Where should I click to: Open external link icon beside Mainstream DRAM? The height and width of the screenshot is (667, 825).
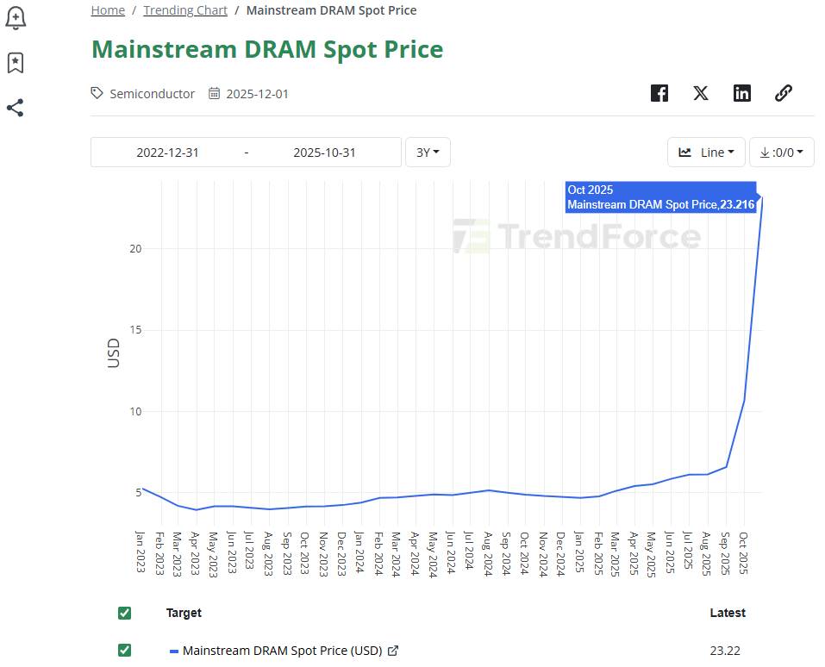(x=393, y=651)
